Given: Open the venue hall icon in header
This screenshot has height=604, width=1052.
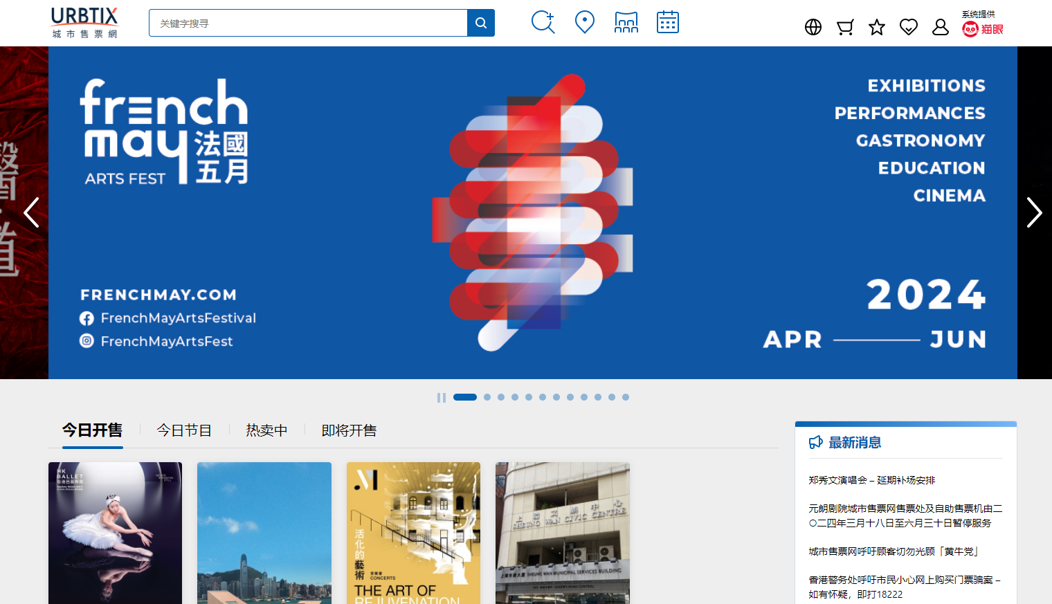Looking at the screenshot, I should 626,22.
